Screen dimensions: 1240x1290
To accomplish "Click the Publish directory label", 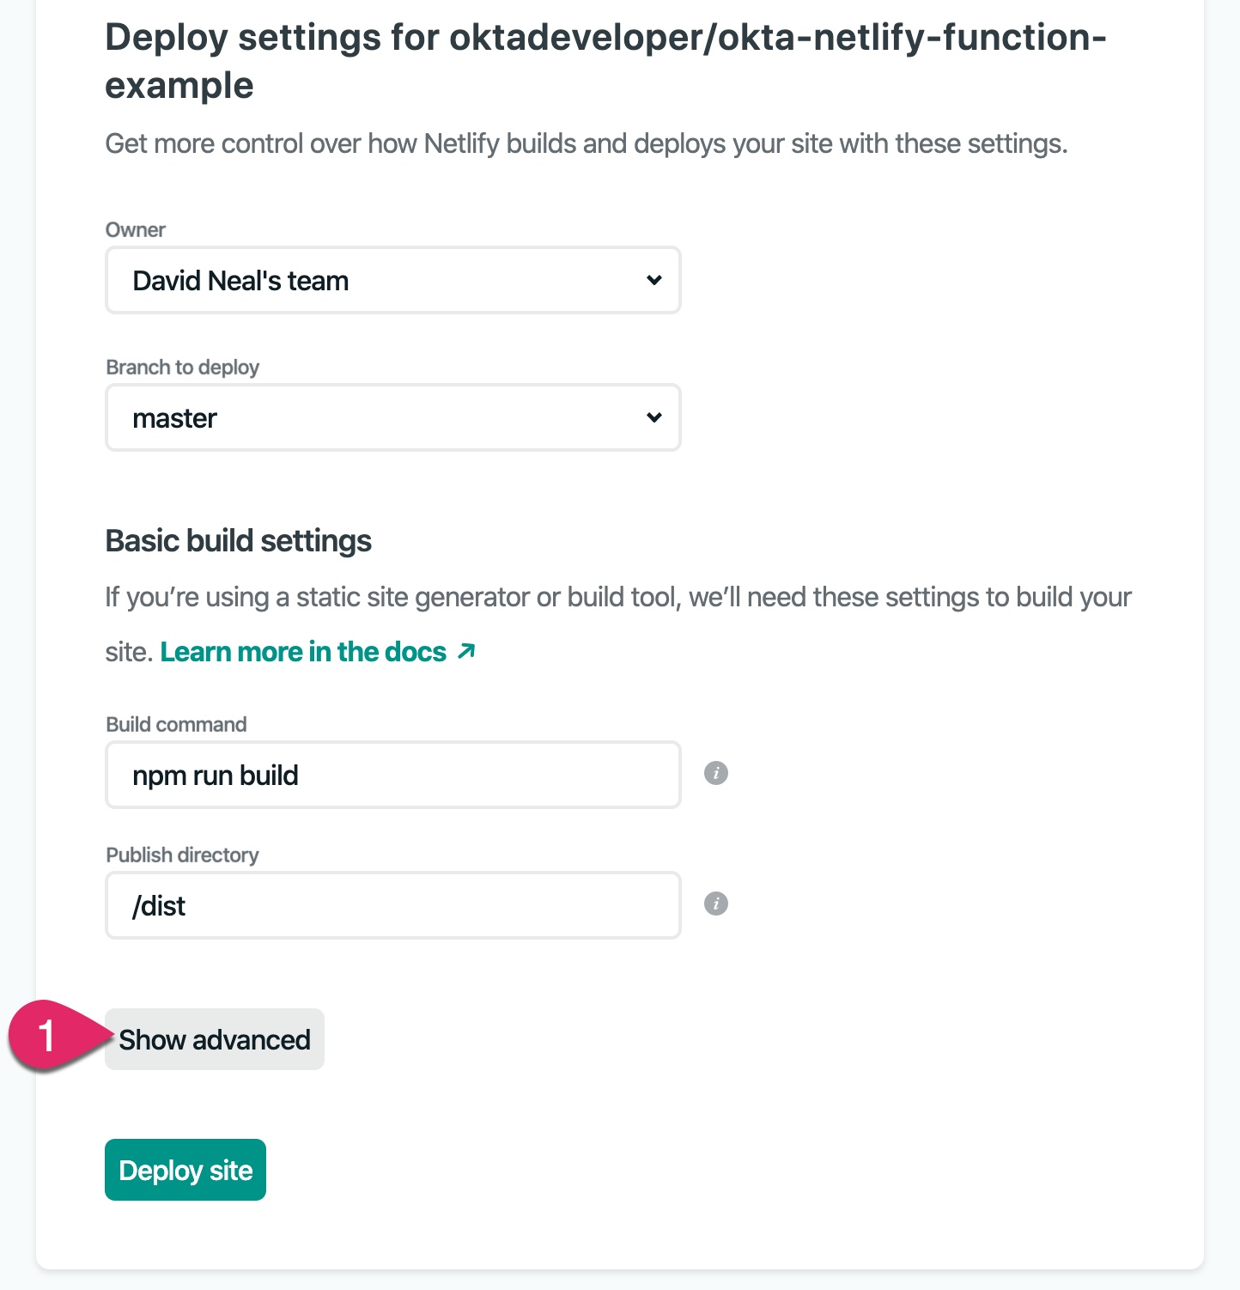I will tap(182, 855).
